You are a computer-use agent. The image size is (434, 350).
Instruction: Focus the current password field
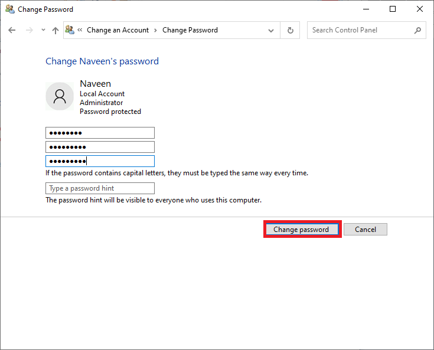pos(100,133)
